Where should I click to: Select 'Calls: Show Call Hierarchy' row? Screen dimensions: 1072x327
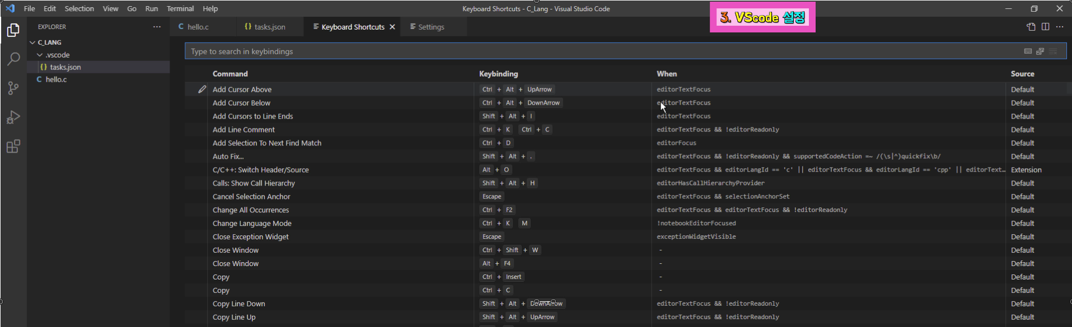628,183
